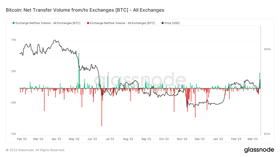Toggle the green Exchange Netflow Volume legend label
The width and height of the screenshot is (280, 157).
tap(48, 23)
